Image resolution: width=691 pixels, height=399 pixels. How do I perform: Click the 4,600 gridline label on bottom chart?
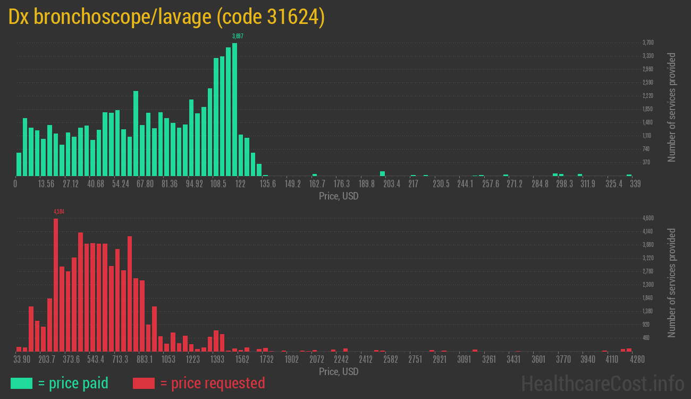pyautogui.click(x=647, y=218)
